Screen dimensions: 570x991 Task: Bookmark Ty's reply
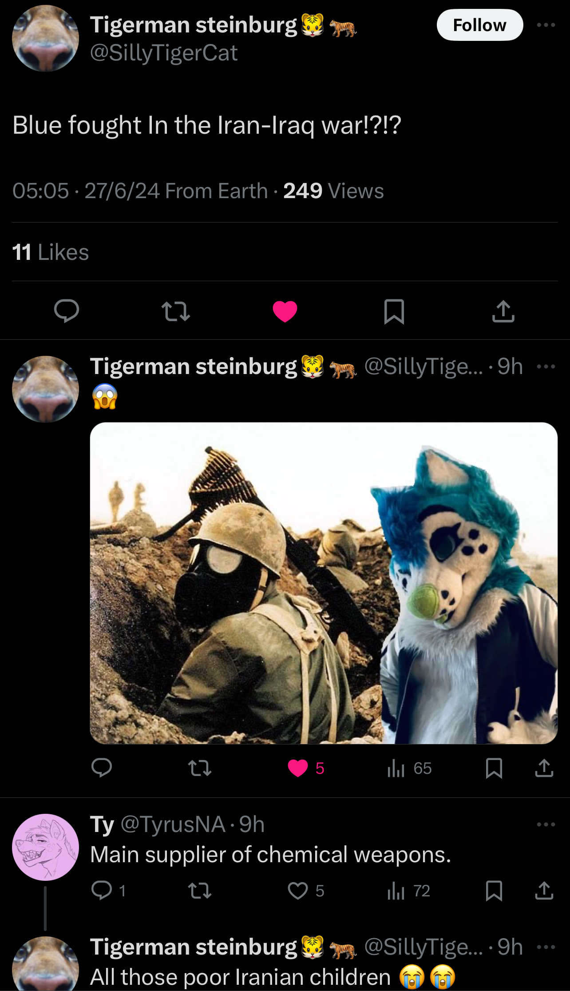click(494, 891)
